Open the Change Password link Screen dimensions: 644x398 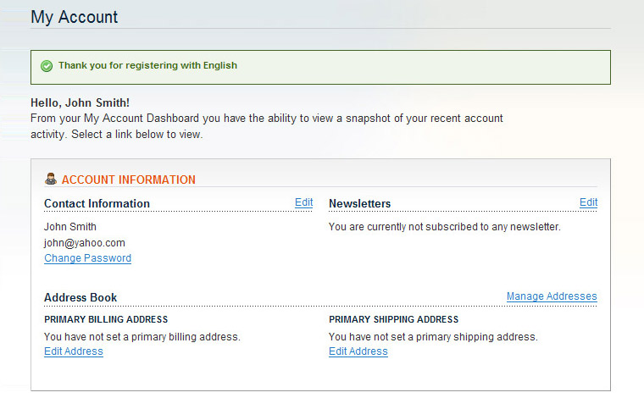click(x=88, y=258)
